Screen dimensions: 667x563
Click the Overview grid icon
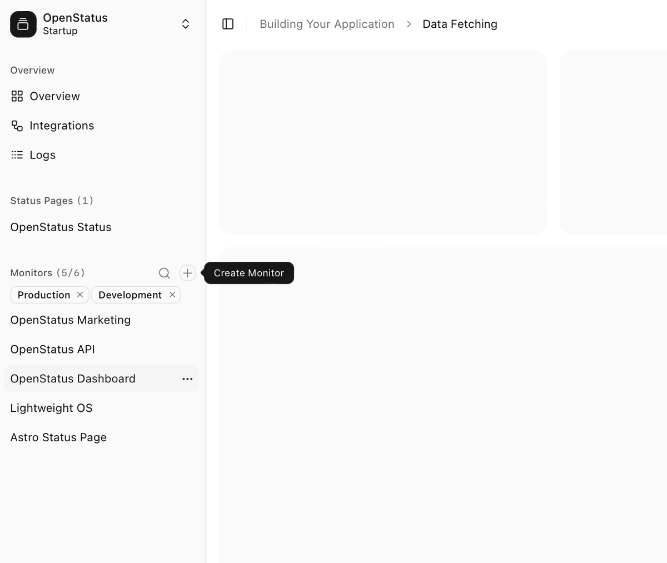[17, 96]
